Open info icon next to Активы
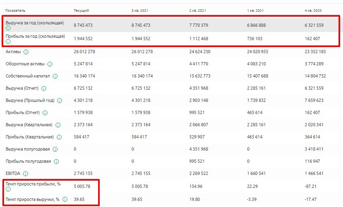This screenshot has width=343, height=207. (x=26, y=52)
